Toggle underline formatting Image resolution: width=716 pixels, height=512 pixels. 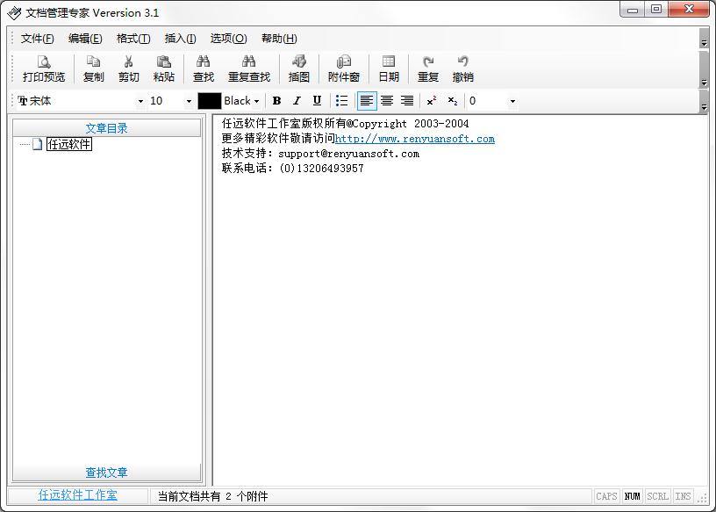tap(317, 101)
